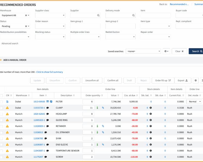
Task: Click the green down arrow on RETAINER row
Action: pyautogui.click(x=97, y=126)
